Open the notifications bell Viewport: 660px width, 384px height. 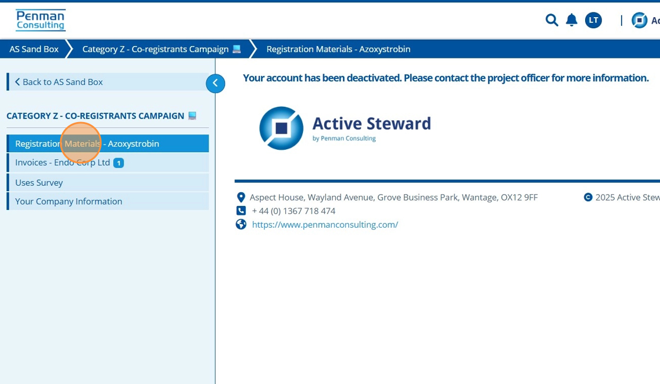[571, 20]
